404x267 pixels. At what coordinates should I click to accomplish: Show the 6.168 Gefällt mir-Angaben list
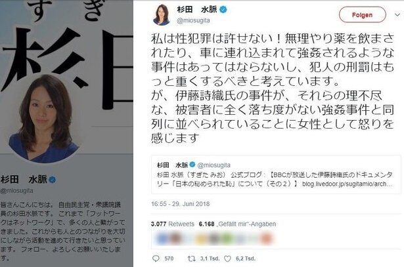pos(237,224)
